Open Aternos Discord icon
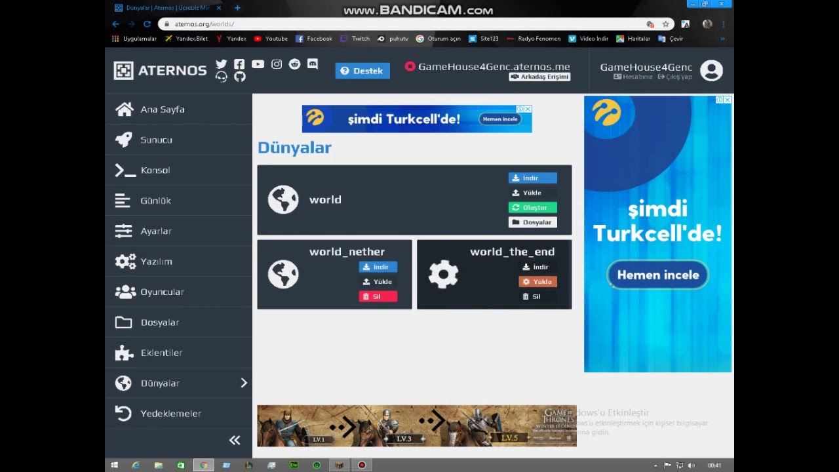Screen dimensions: 839x472 pos(313,64)
